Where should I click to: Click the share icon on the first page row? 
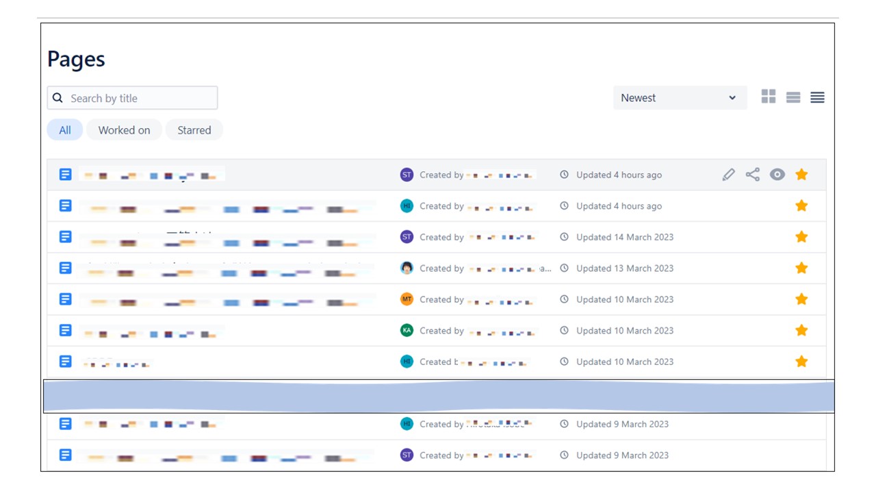coord(753,175)
